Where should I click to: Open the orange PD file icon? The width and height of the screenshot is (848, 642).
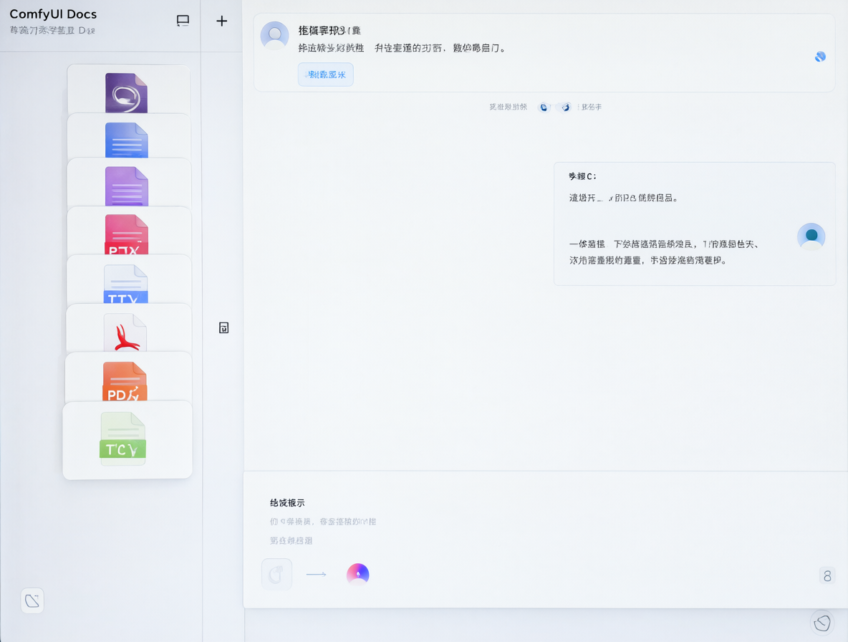tap(125, 381)
